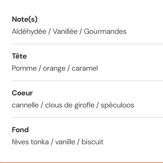
Task: Click the Note(s) heading
Action: click(25, 19)
